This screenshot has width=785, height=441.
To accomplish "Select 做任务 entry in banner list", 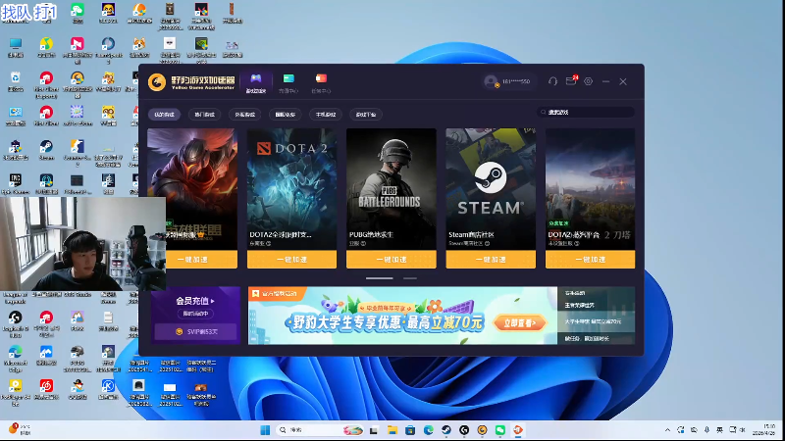I will click(596, 338).
